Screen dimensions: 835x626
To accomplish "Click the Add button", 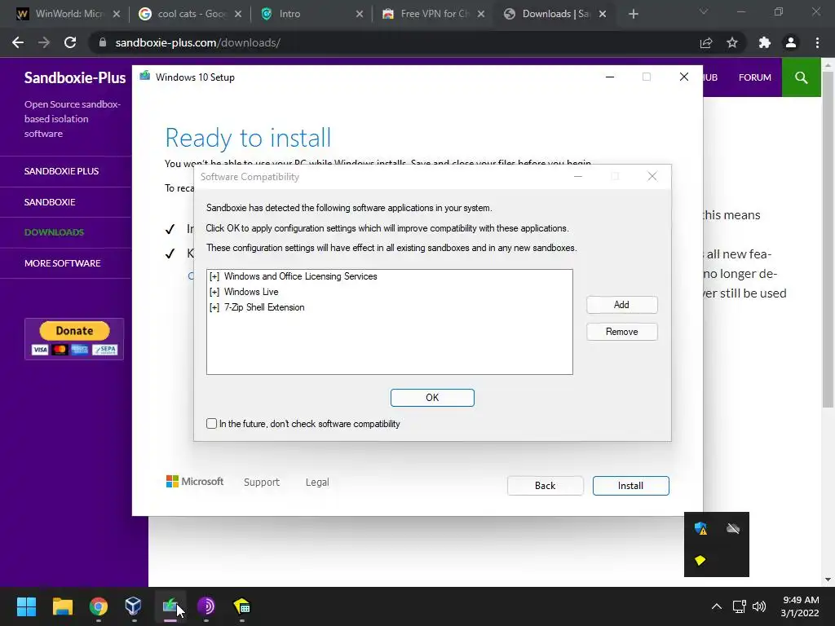I will (621, 305).
